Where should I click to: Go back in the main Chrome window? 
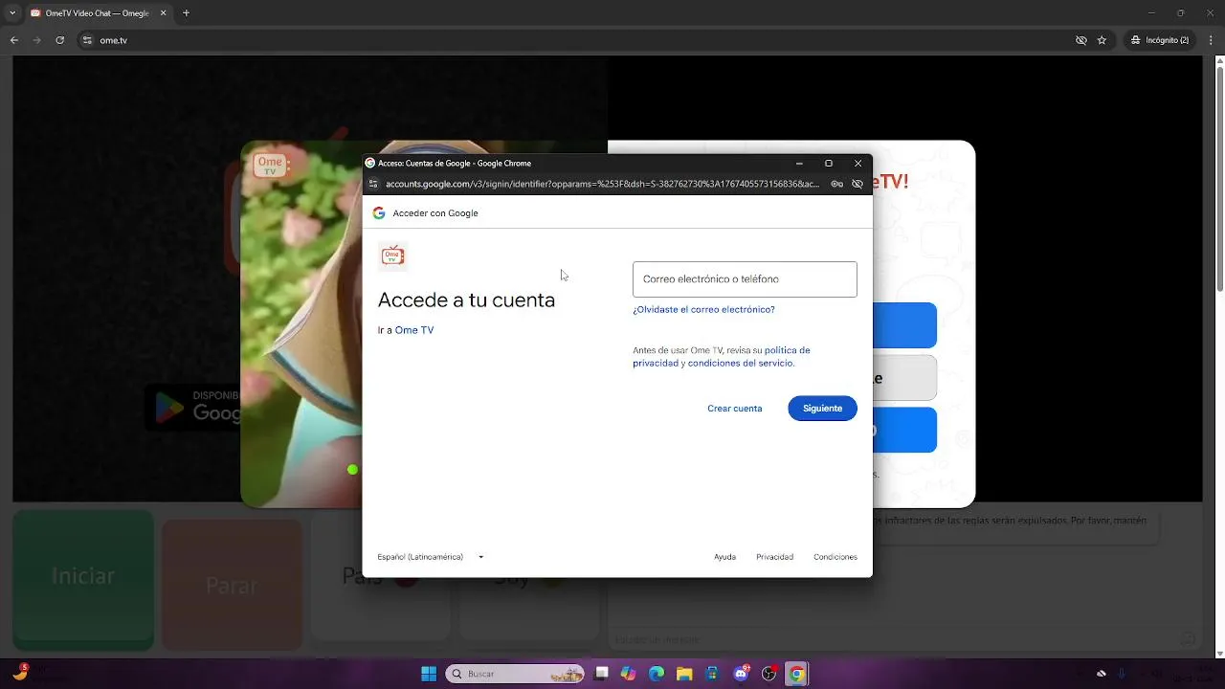point(14,40)
